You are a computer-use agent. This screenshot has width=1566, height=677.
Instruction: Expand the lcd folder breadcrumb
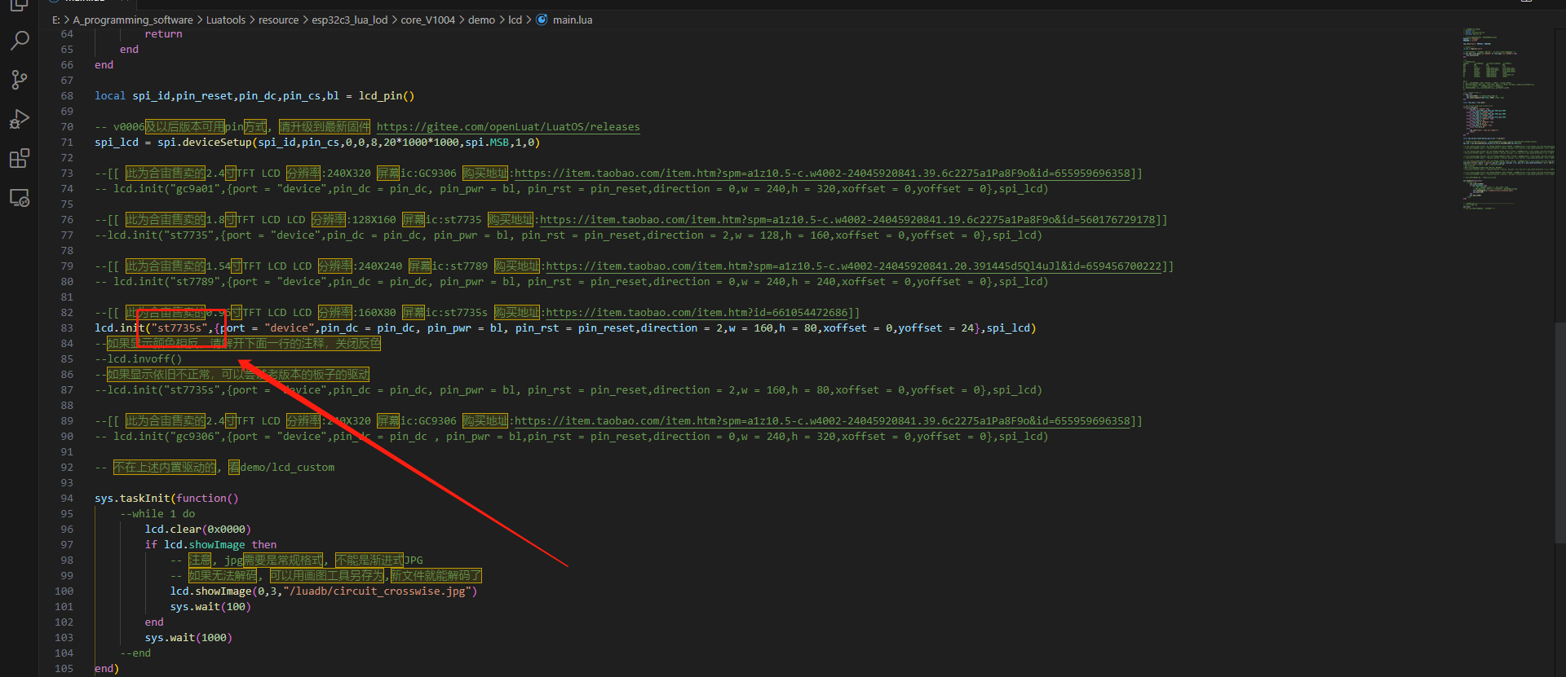click(x=515, y=20)
